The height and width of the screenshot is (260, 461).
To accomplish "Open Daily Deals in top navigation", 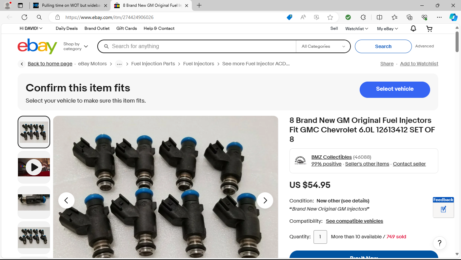I will pos(67,28).
